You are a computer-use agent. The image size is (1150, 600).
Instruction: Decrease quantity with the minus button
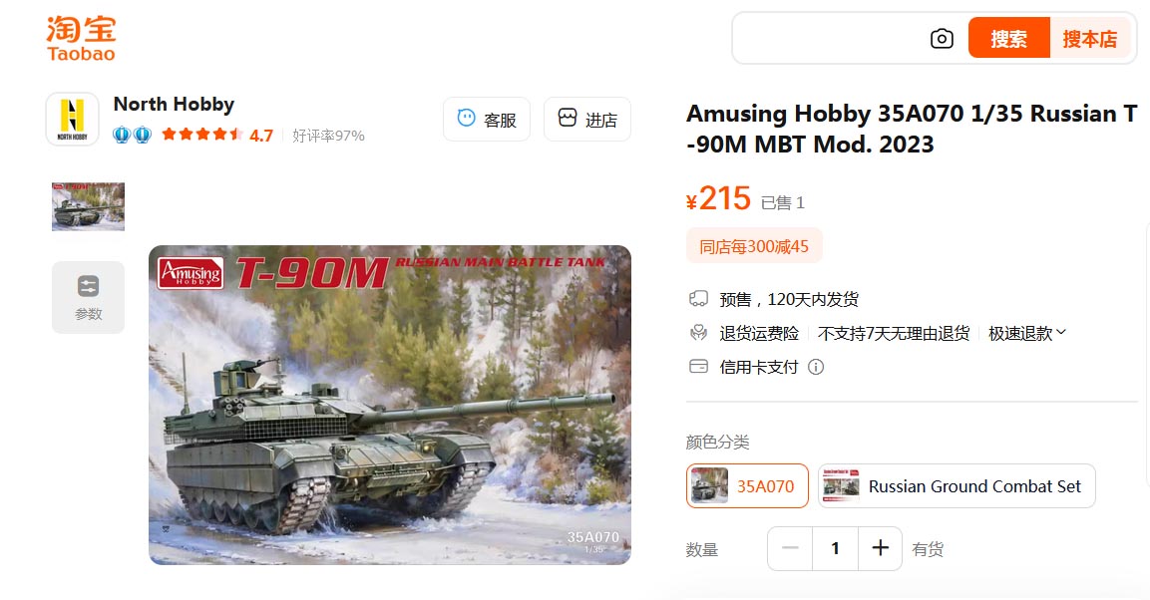point(790,548)
